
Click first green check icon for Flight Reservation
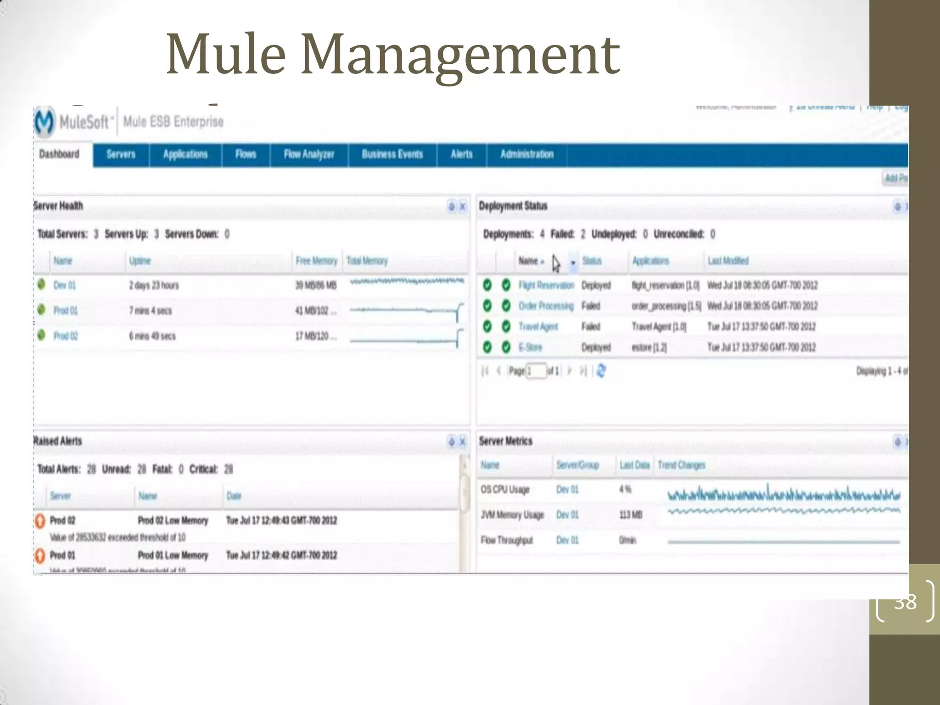click(487, 285)
